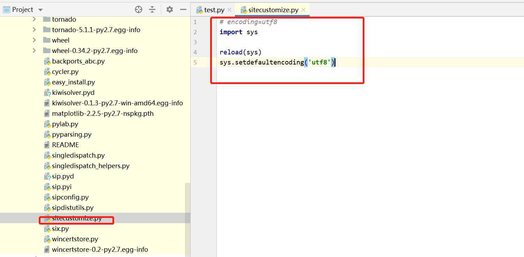Select backports_abc.py in project tree
The width and height of the screenshot is (524, 257).
tap(78, 61)
